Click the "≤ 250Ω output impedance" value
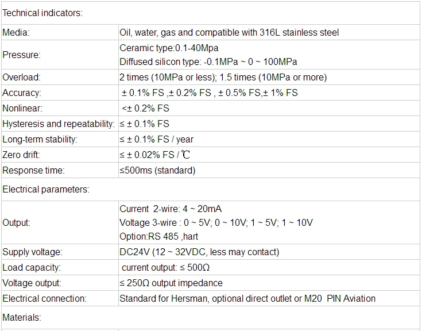 coord(171,283)
